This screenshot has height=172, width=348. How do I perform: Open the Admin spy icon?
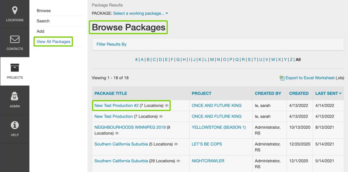pos(15,96)
